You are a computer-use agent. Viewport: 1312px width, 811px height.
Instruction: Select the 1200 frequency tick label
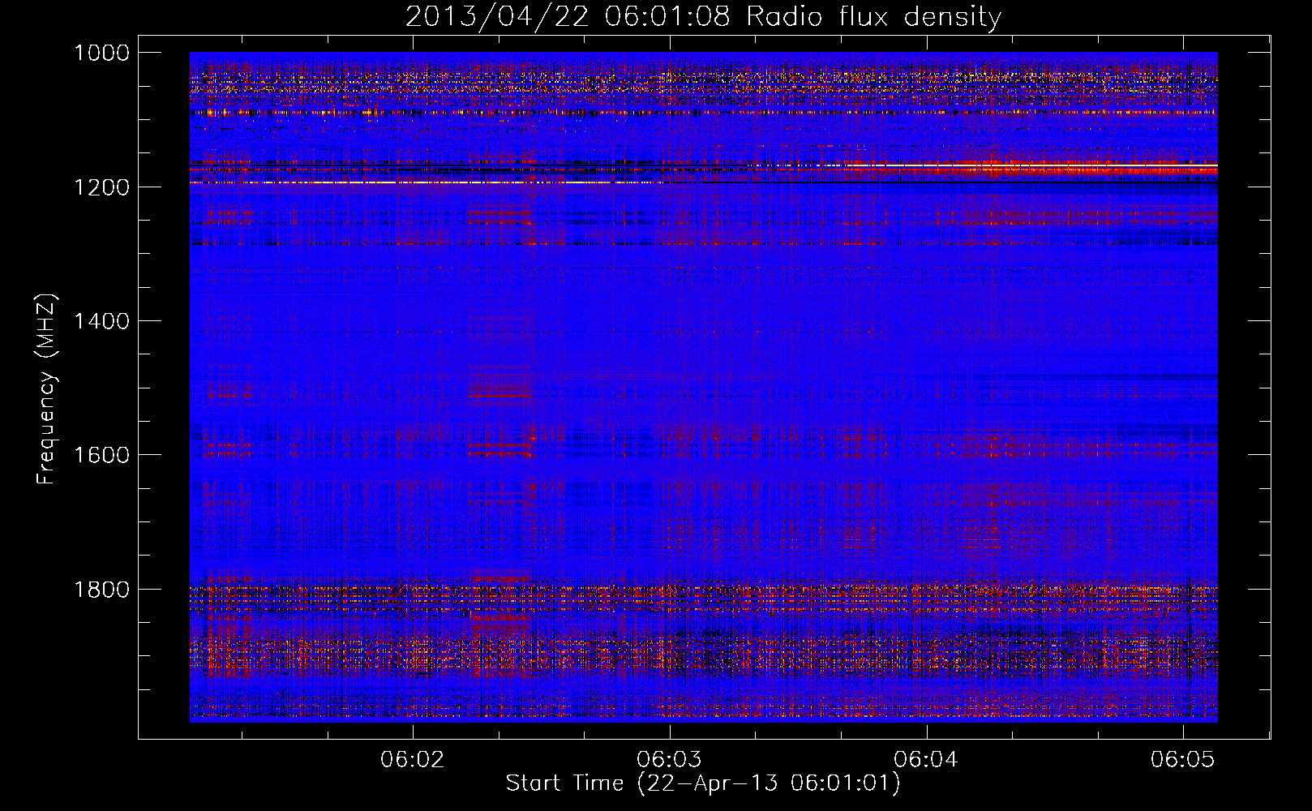pos(101,187)
